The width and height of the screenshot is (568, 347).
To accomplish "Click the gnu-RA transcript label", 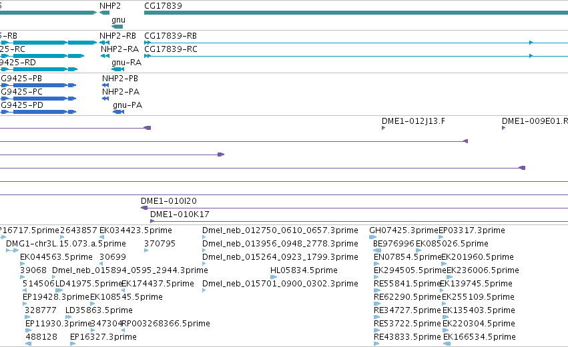I will pyautogui.click(x=126, y=63).
